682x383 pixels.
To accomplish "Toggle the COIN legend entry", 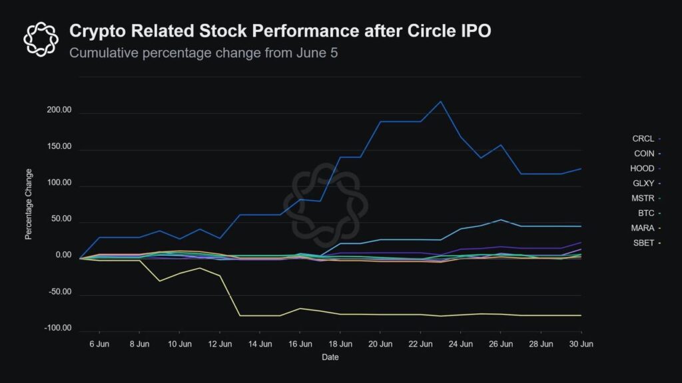I will point(643,154).
